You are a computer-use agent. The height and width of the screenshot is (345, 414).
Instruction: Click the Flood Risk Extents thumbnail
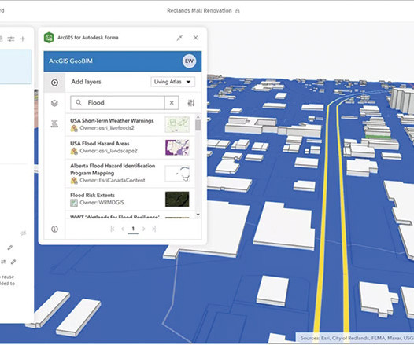[x=177, y=199]
